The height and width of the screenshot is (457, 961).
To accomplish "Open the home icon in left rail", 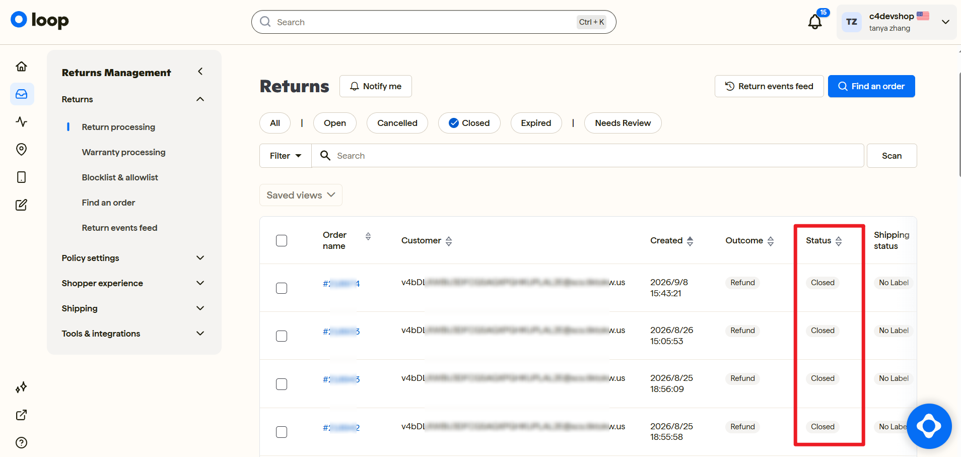I will coord(21,66).
